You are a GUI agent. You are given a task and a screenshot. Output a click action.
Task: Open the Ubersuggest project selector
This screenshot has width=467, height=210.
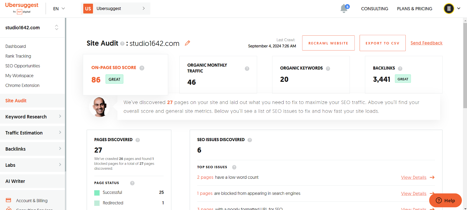[x=116, y=8]
